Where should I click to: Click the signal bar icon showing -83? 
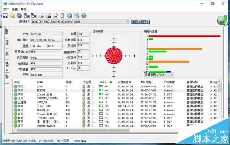pyautogui.click(x=101, y=125)
